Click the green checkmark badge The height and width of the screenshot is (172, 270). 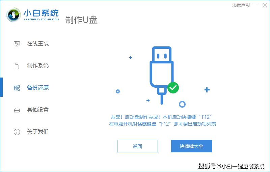click(173, 88)
